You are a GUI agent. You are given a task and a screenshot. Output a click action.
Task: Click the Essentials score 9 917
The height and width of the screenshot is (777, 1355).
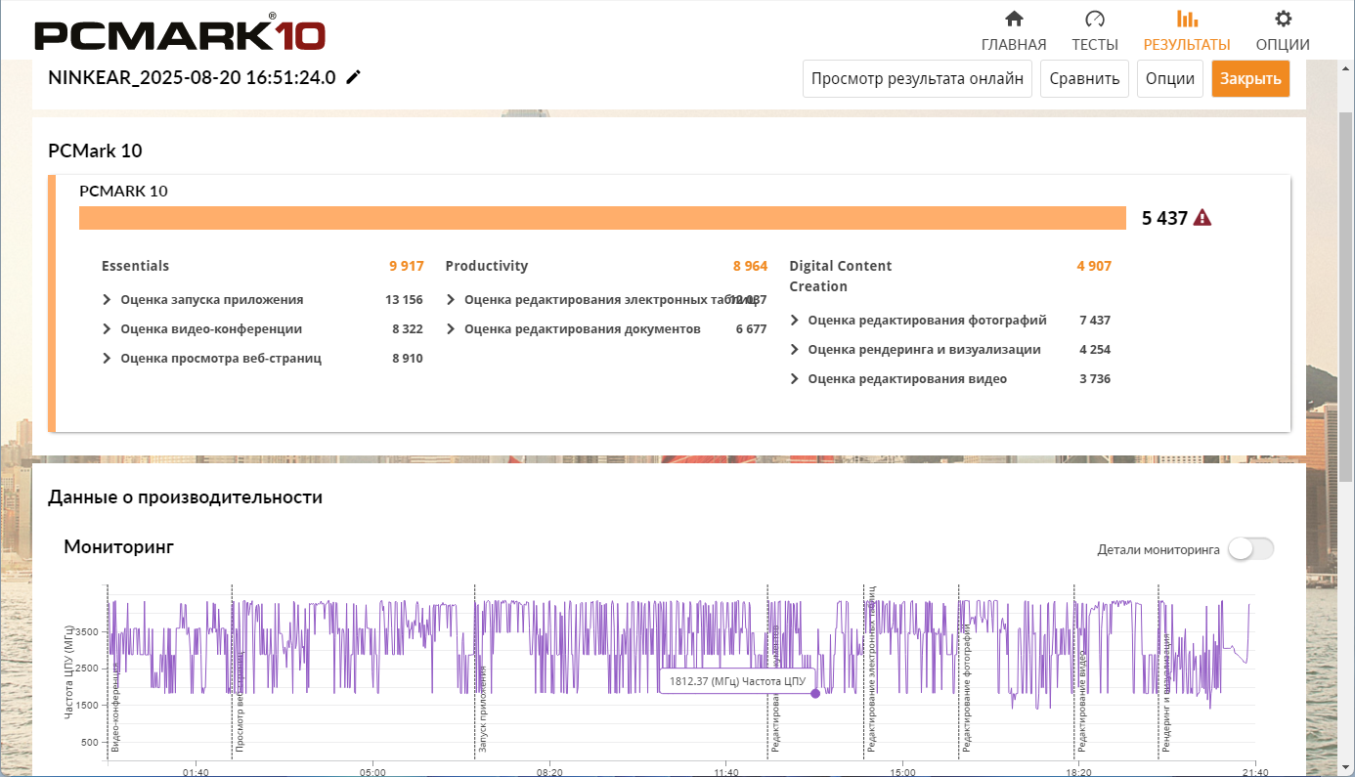coord(407,266)
